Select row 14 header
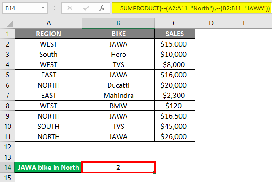Image resolution: width=272 pixels, height=182 pixels. pyautogui.click(x=8, y=167)
